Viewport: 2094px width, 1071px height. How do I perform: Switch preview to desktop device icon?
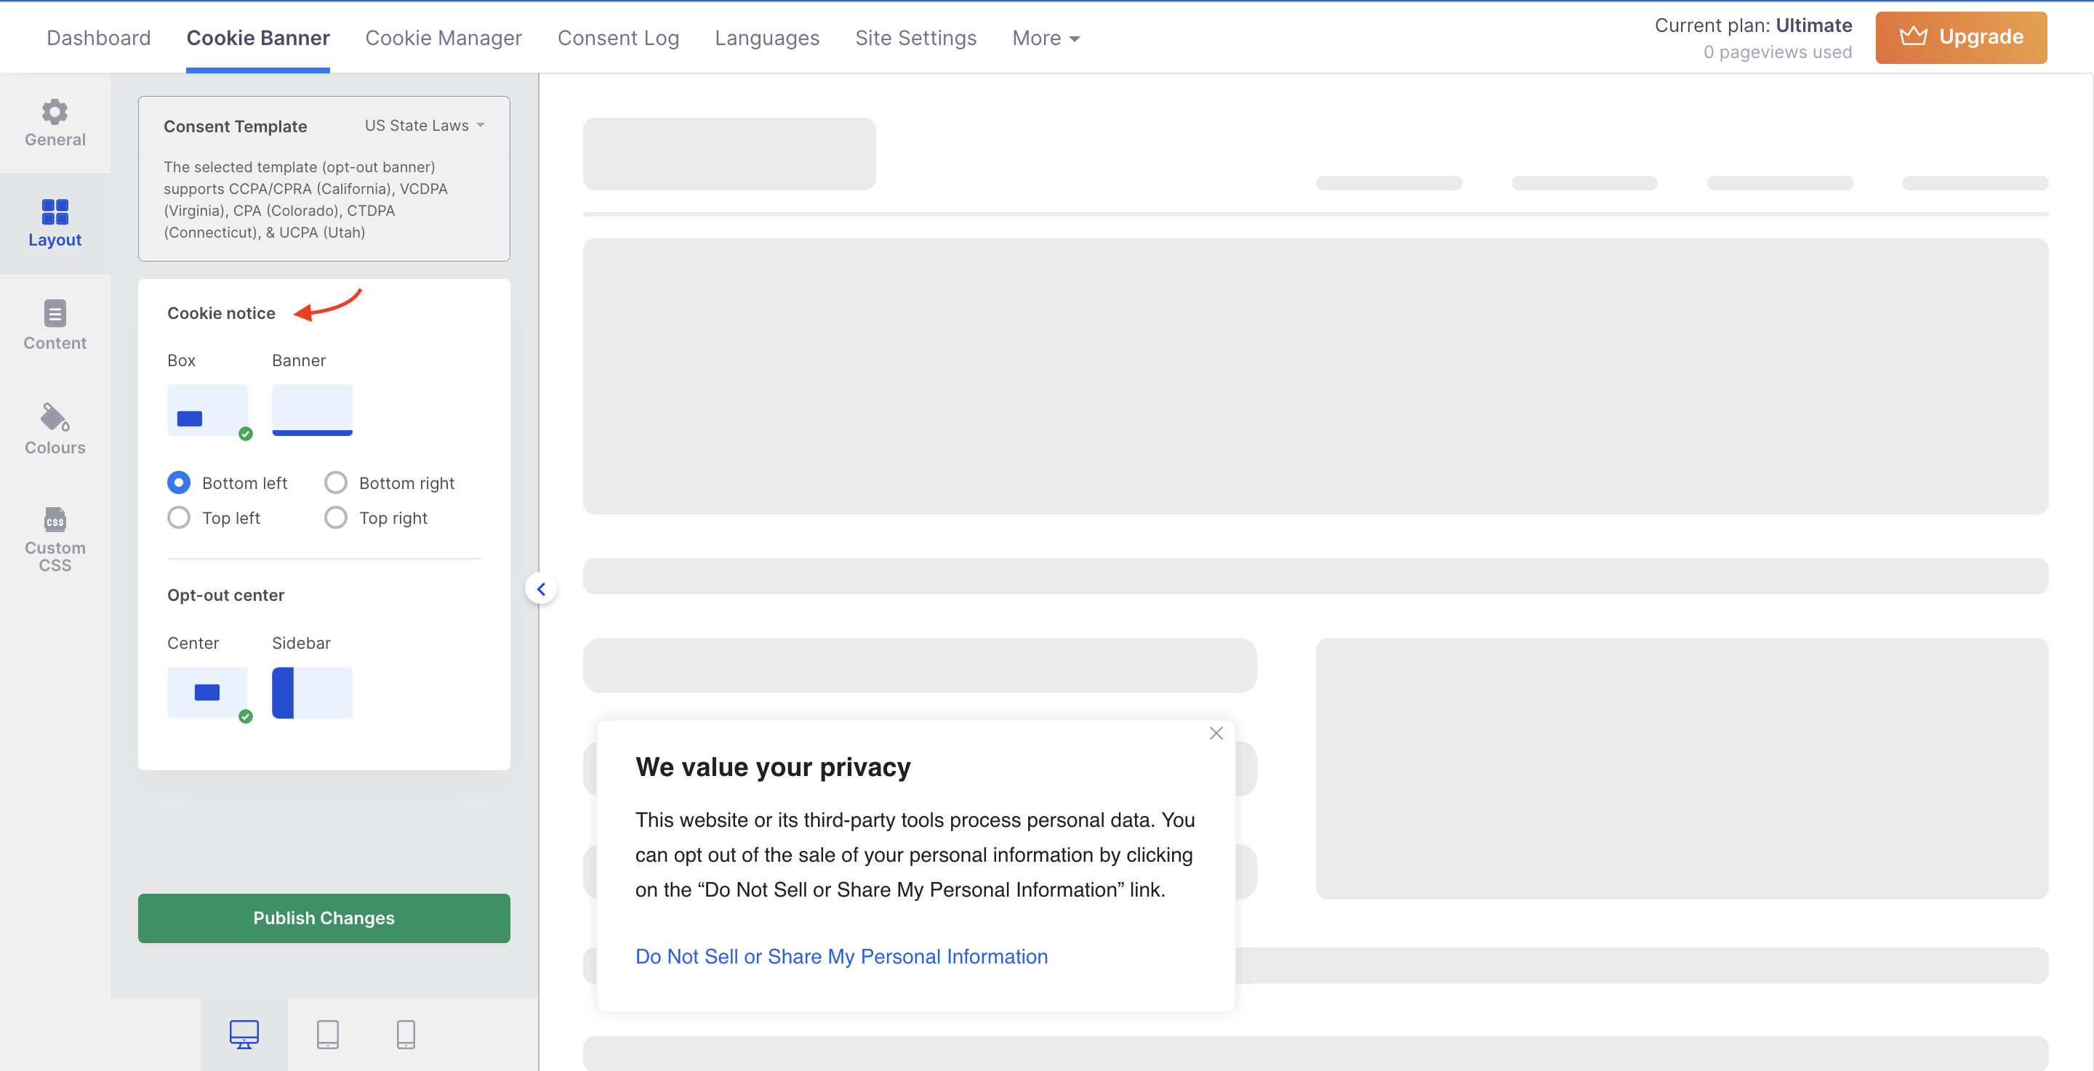tap(244, 1035)
